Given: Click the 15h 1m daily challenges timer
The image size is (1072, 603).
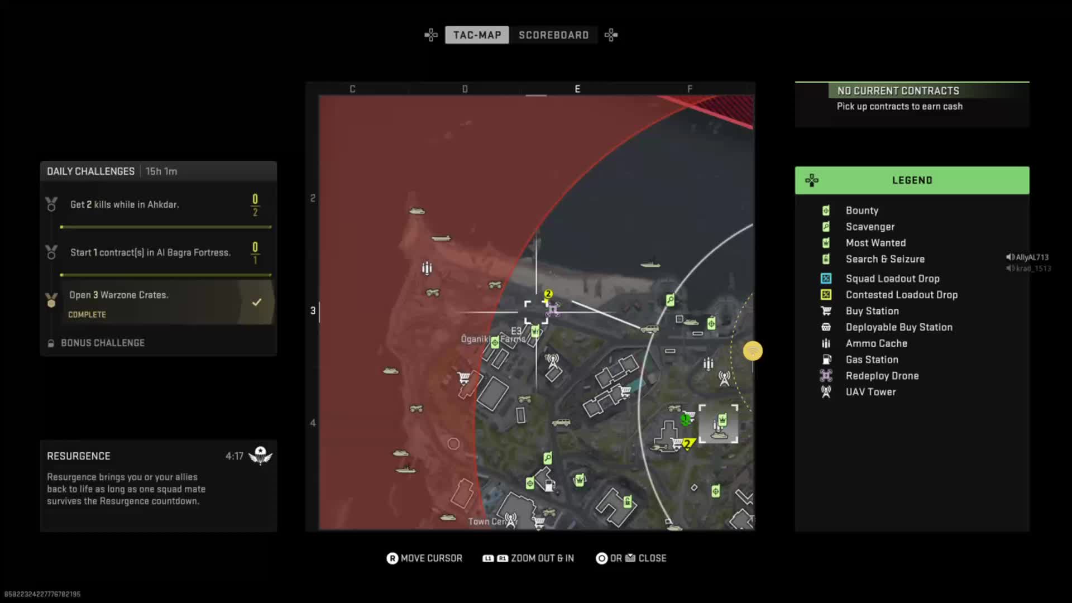Looking at the screenshot, I should tap(161, 171).
